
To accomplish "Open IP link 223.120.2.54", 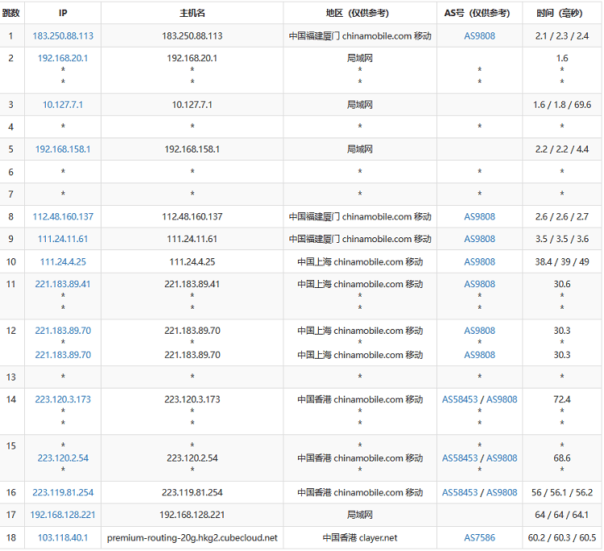I will click(63, 458).
